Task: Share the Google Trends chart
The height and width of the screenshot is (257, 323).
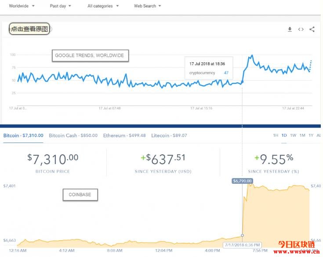Action: [312, 29]
